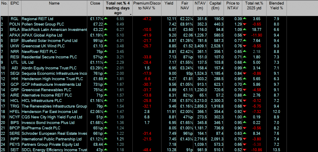
Task: Select Bluefield Solar Income Fund Ltd name
Action: 49,41
